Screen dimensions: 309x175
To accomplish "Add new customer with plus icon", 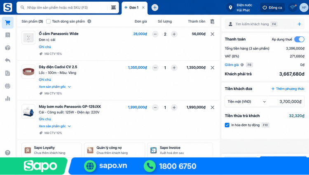I will click(300, 24).
